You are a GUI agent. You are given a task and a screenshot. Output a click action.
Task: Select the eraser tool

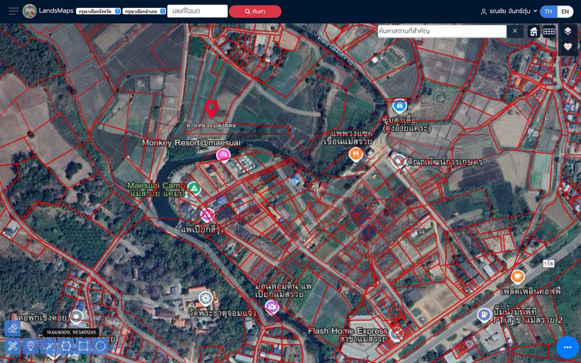(12, 328)
